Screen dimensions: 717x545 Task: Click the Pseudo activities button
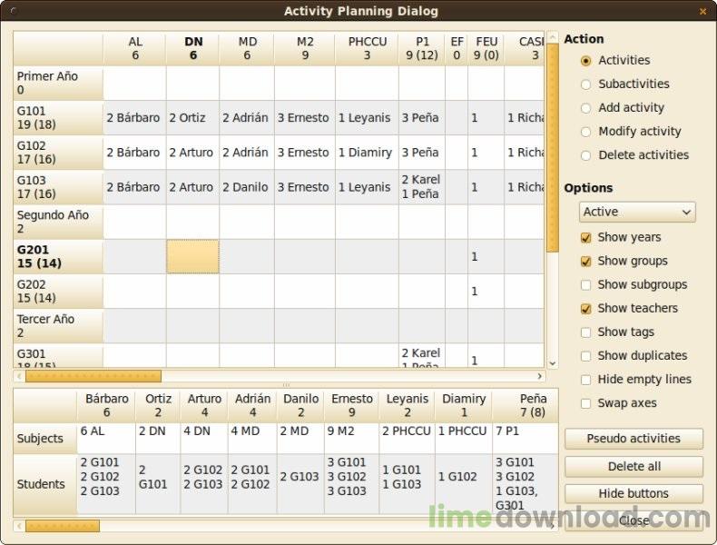pyautogui.click(x=634, y=439)
